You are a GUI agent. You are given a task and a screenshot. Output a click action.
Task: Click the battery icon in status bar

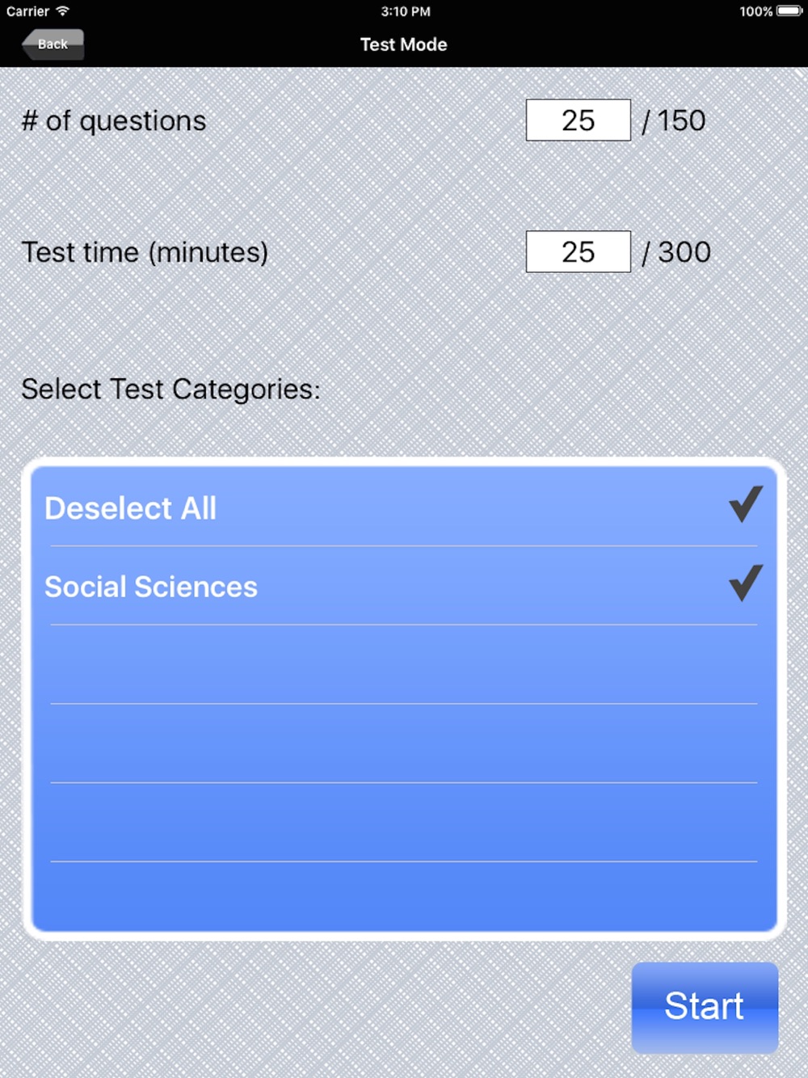[789, 11]
